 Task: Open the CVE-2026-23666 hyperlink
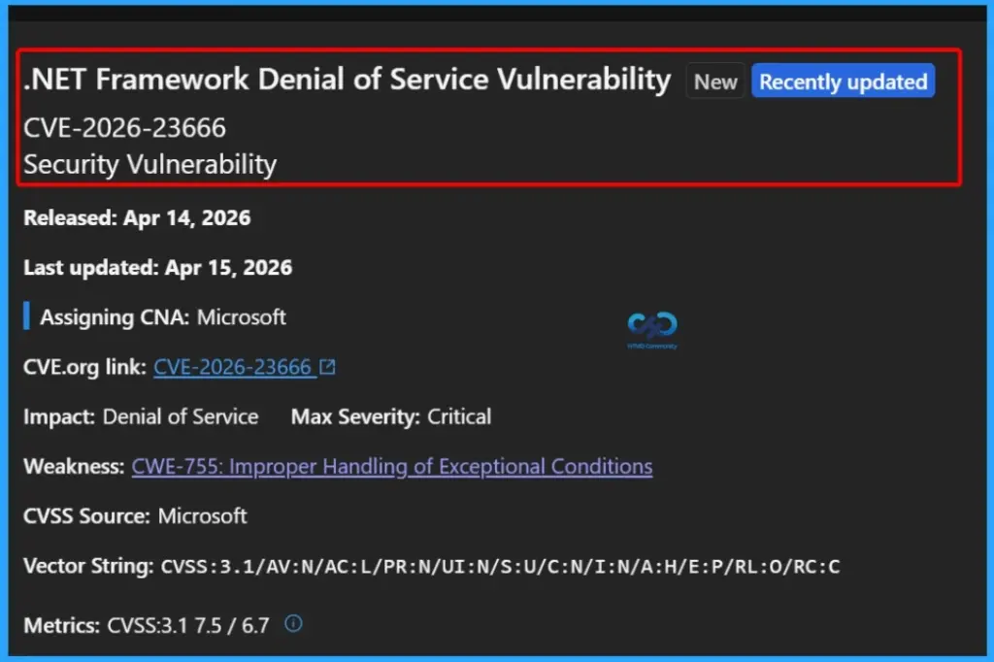pyautogui.click(x=233, y=366)
